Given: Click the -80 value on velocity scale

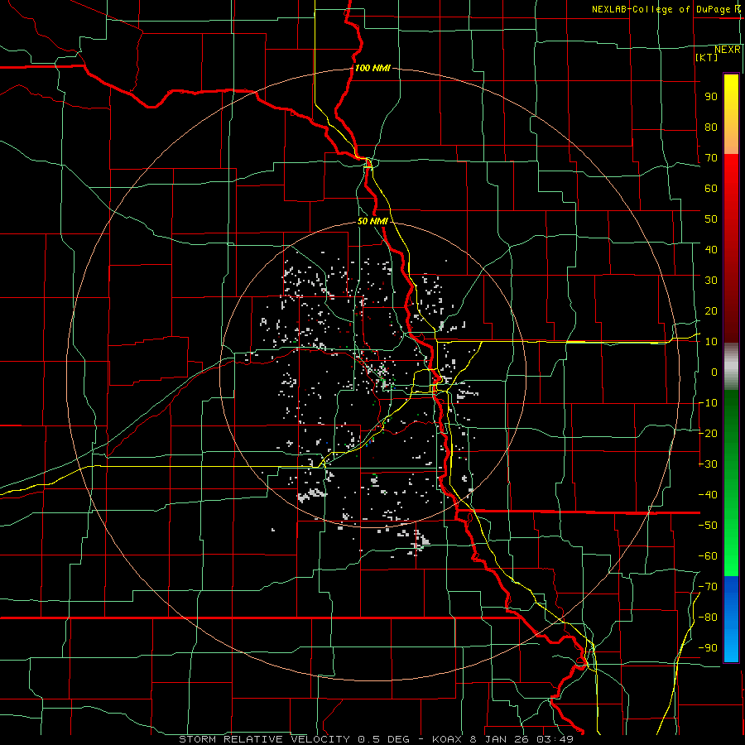Looking at the screenshot, I should coord(708,618).
